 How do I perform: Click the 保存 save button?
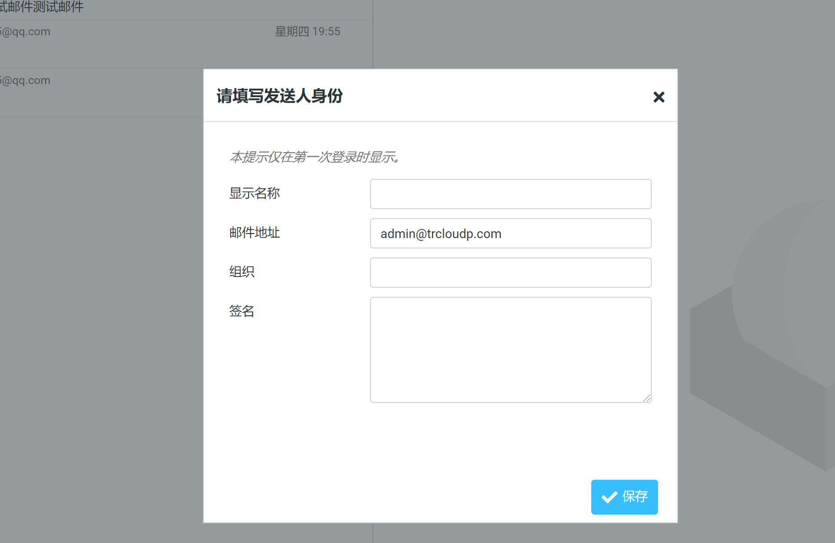624,497
